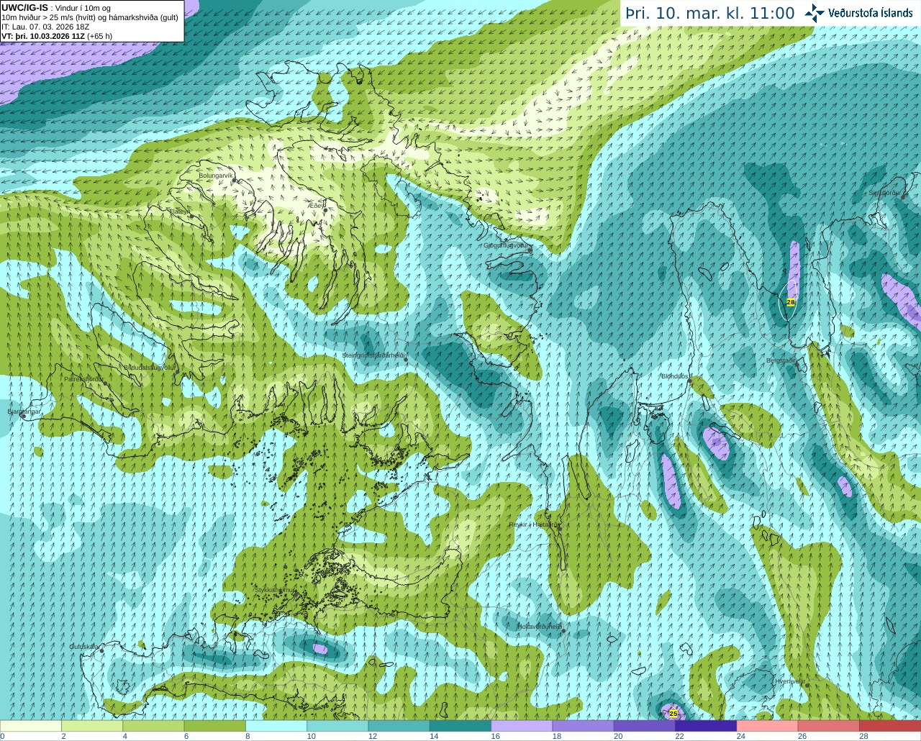Click the Bjargtangar station dot
The height and width of the screenshot is (741, 921).
pyautogui.click(x=24, y=417)
